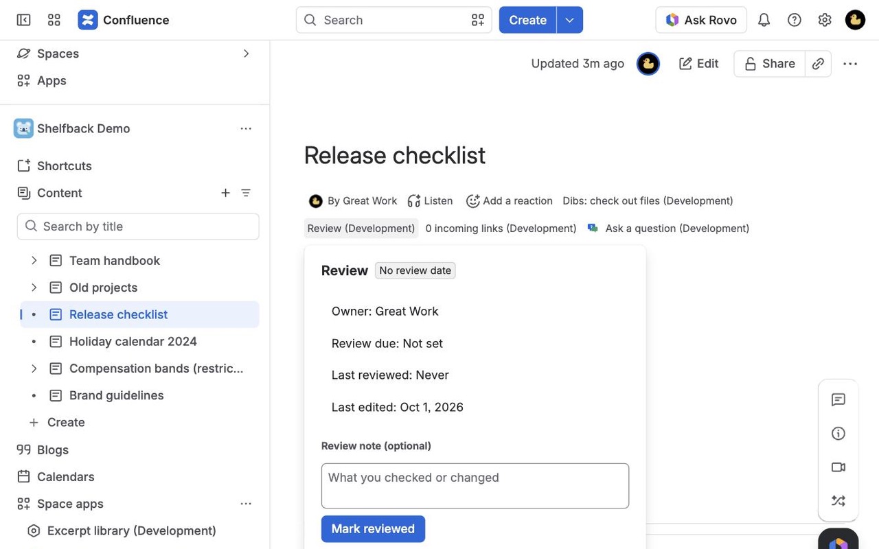Open the comments panel icon
Screen dimensions: 879x549
click(x=838, y=399)
